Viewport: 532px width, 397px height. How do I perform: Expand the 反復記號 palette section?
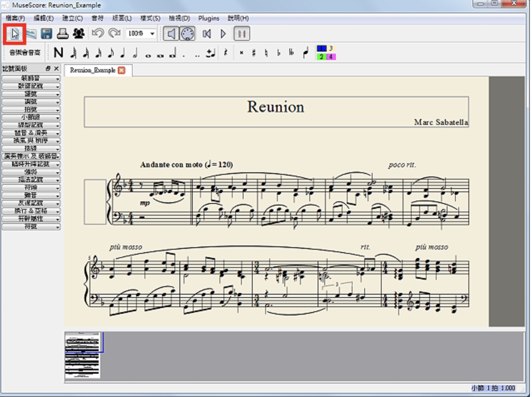31,203
